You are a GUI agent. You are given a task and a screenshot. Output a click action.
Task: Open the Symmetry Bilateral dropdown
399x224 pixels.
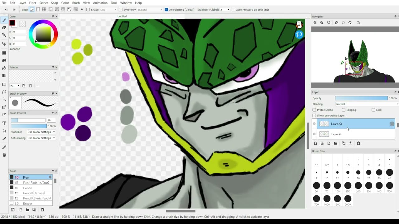pyautogui.click(x=150, y=10)
